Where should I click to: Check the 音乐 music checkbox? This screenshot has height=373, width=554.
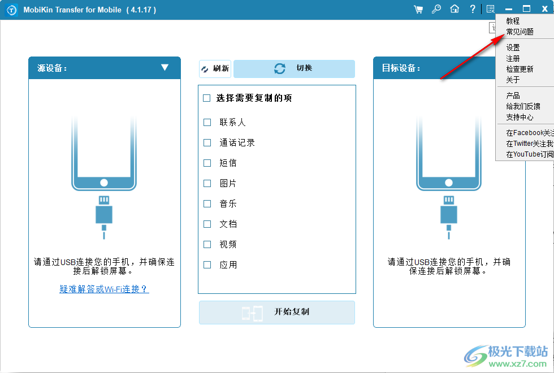207,203
